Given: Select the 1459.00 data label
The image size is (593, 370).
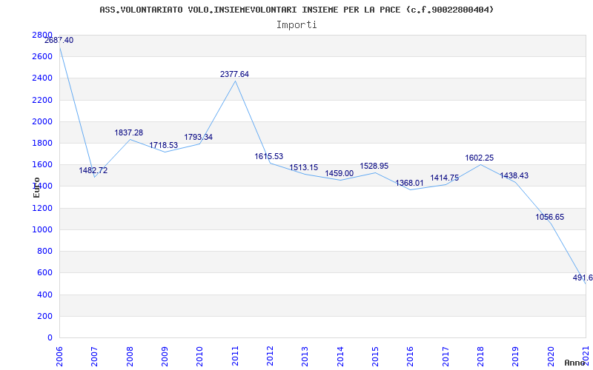Looking at the screenshot, I should click(339, 173).
